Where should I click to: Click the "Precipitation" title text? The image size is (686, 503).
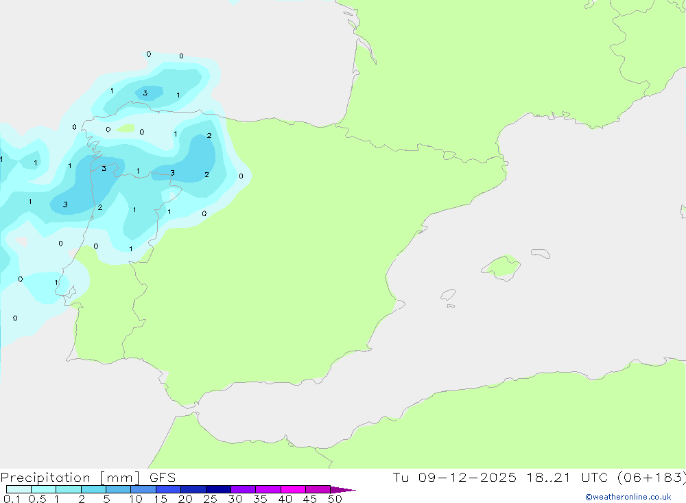click(x=45, y=478)
